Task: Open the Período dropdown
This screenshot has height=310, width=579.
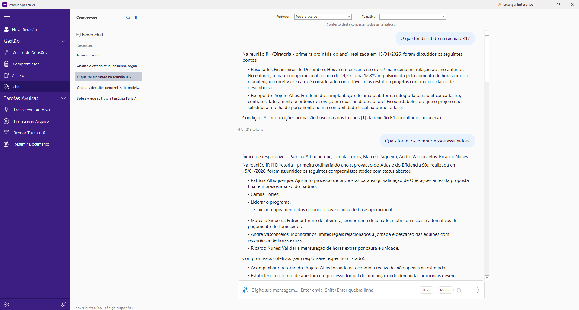Action: (x=323, y=17)
